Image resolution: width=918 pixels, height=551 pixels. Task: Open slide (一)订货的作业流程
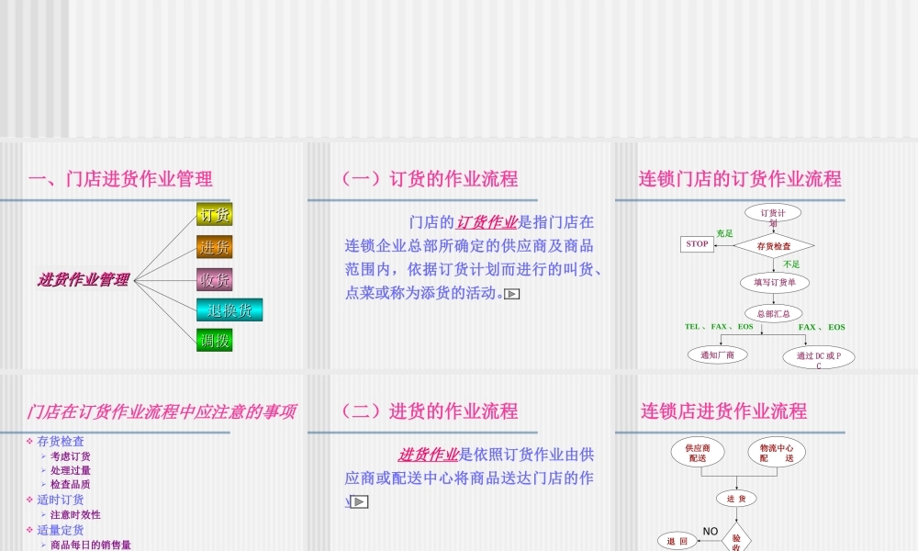coord(461,255)
